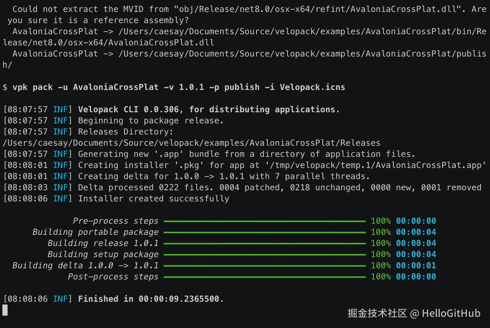Click the terminal cursor block at the prompt
Viewport: 490px width, 328px height.
5,310
